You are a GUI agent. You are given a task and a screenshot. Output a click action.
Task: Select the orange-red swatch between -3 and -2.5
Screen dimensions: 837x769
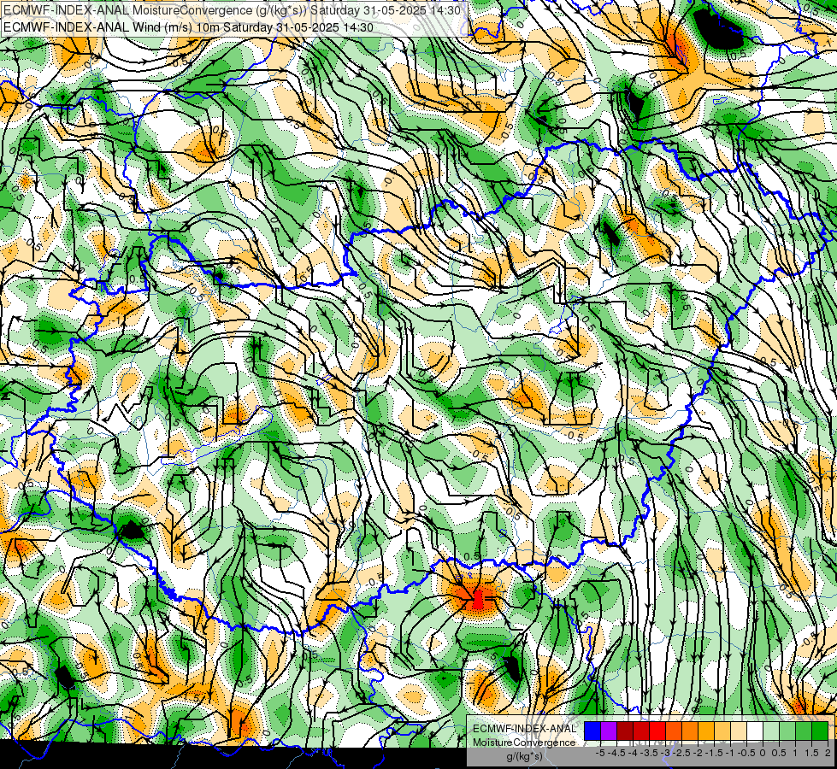click(674, 731)
